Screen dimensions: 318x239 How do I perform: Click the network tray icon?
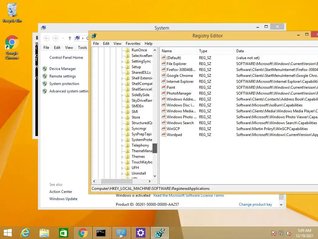pos(281,233)
